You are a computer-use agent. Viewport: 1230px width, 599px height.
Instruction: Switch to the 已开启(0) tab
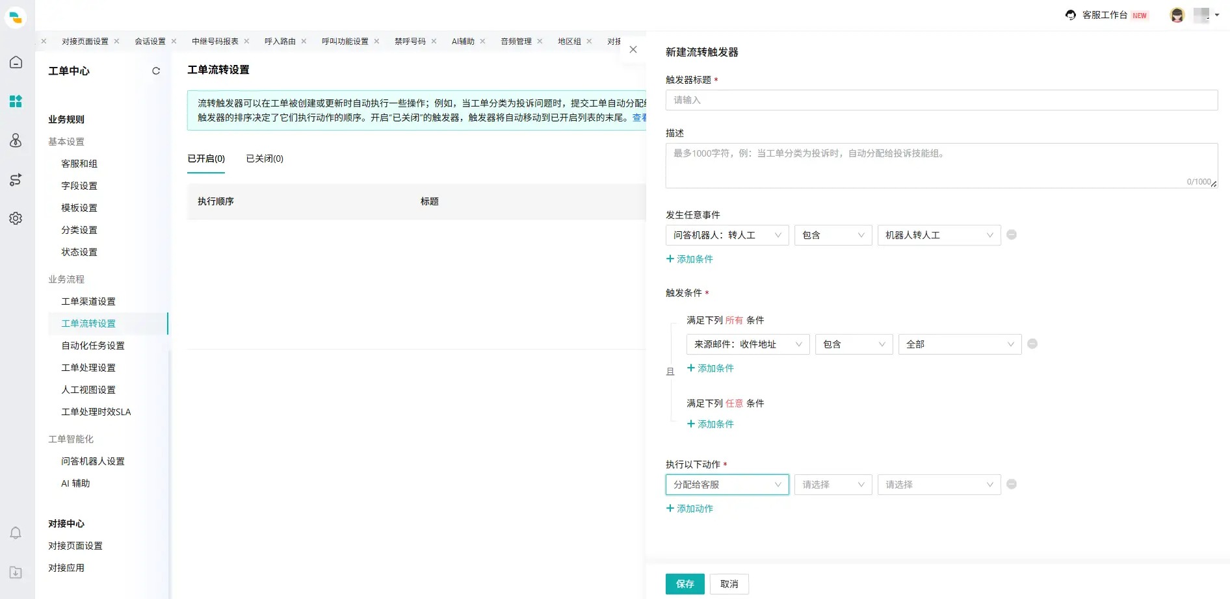pyautogui.click(x=206, y=159)
